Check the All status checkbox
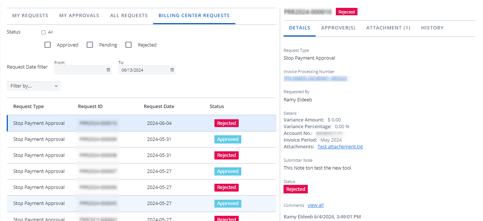 pyautogui.click(x=43, y=32)
